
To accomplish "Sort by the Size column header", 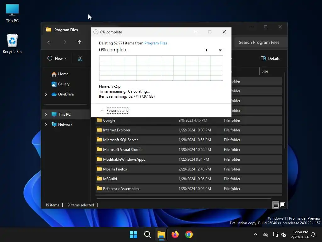I will click(x=265, y=71).
